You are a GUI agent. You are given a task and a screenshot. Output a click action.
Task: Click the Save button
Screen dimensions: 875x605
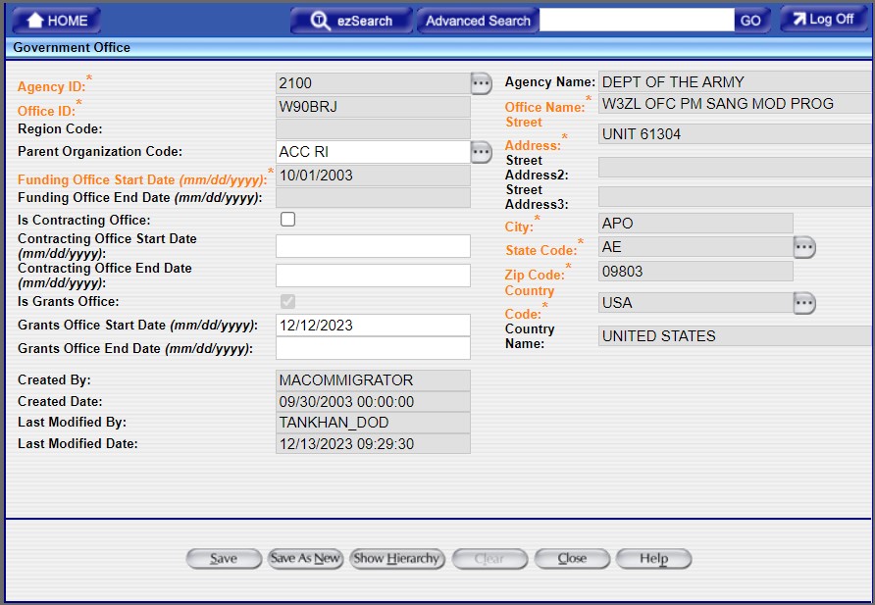(224, 559)
